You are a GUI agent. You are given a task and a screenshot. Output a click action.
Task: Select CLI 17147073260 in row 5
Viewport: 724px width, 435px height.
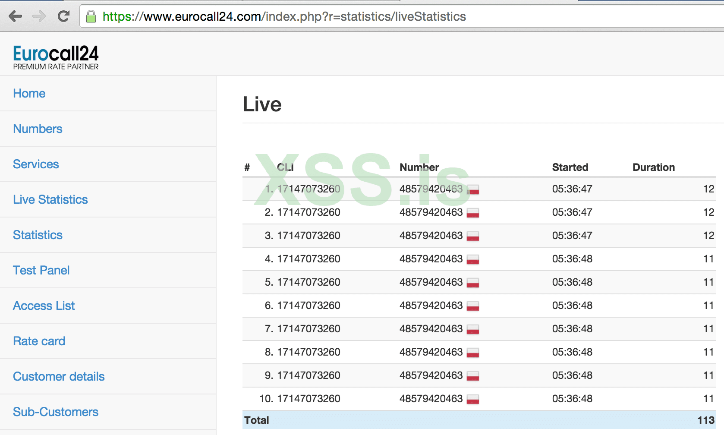308,282
